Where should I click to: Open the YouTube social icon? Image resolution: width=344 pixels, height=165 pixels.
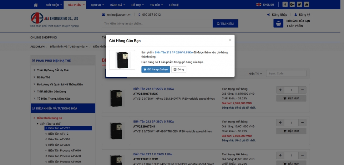(307, 4)
